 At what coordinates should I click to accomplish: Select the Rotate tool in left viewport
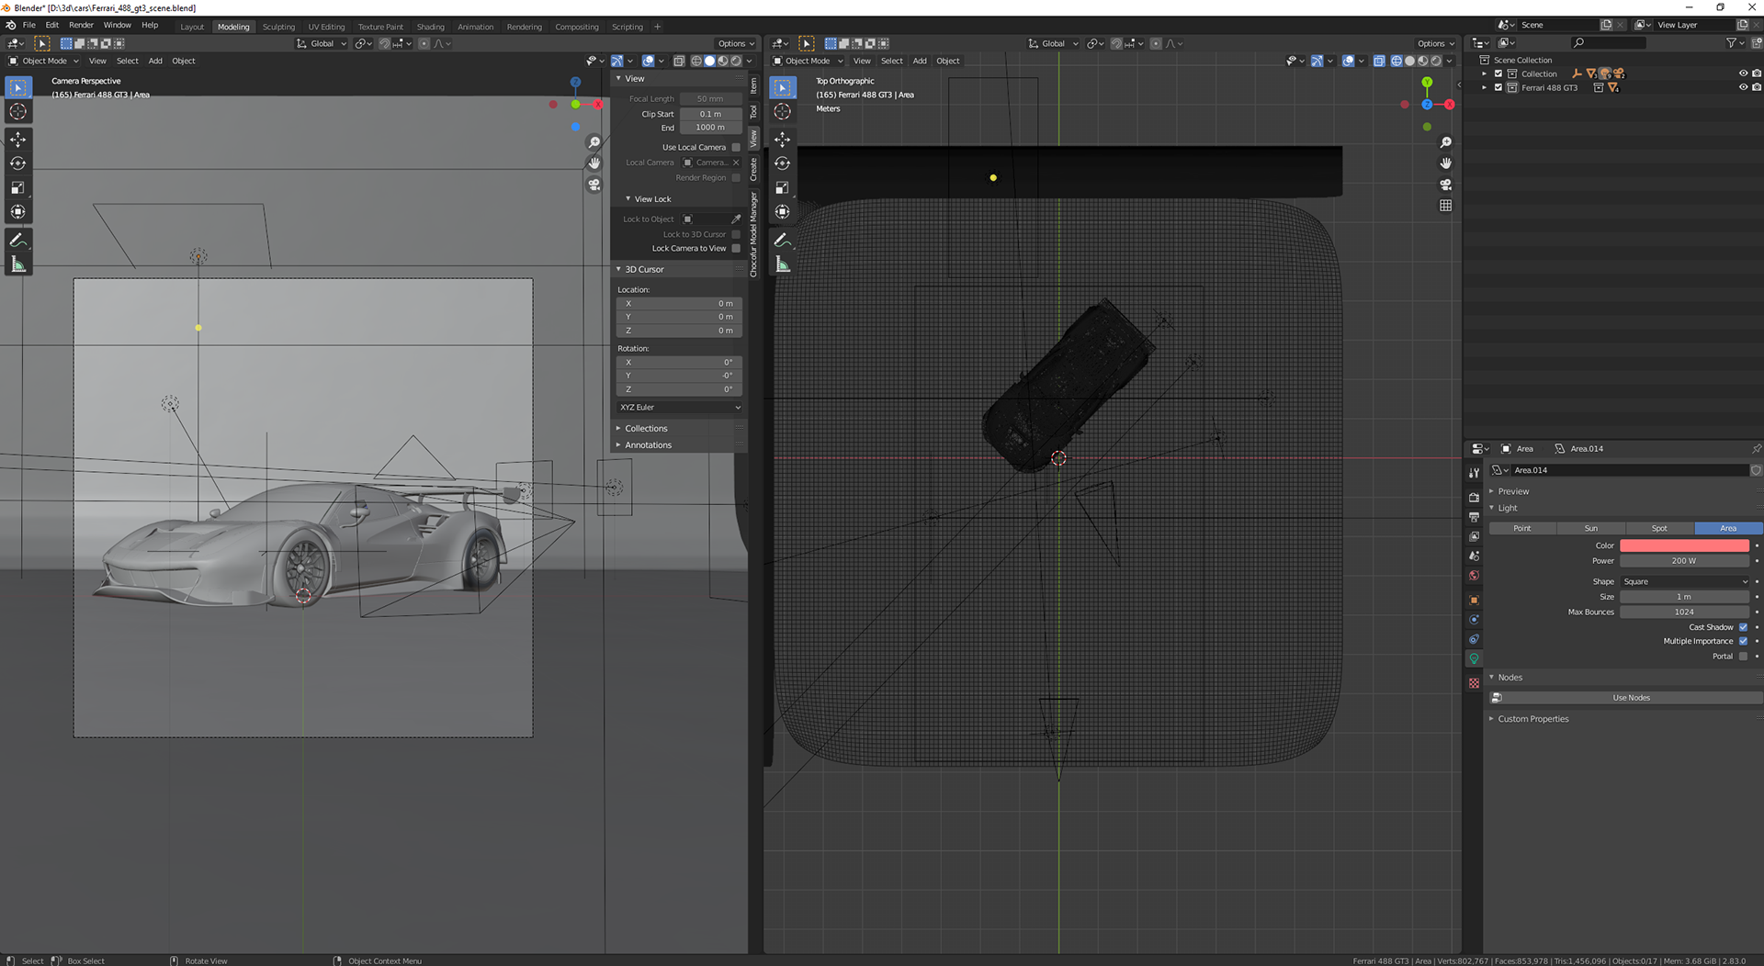[18, 163]
